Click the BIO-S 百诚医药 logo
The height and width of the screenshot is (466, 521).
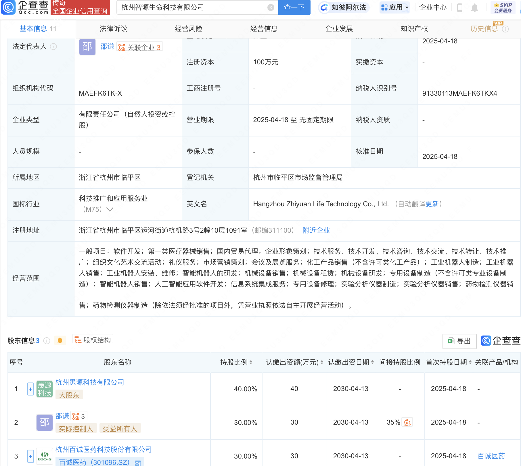45,456
